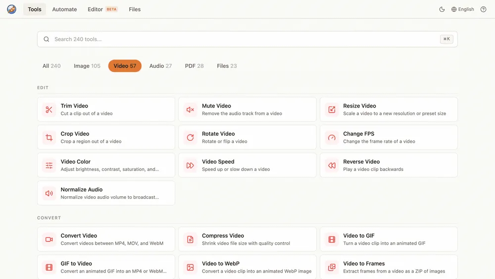The image size is (495, 279).
Task: Click the Video Speed fast-forward icon
Action: [x=190, y=165]
